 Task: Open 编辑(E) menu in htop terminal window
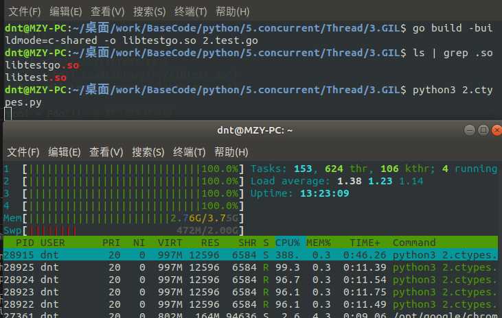pyautogui.click(x=65, y=152)
